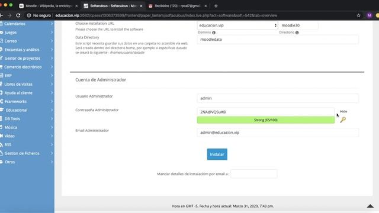Switch to Softaculous browser tab
This screenshot has height=213, width=379.
[113, 6]
